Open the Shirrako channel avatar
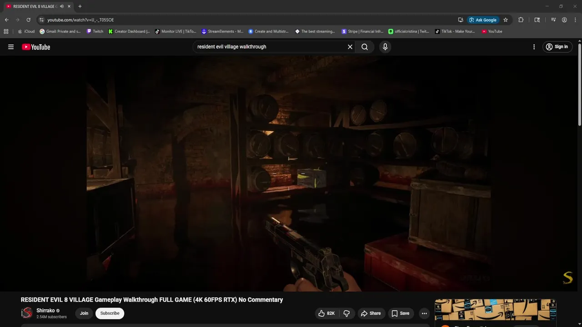The height and width of the screenshot is (327, 582). (x=27, y=313)
